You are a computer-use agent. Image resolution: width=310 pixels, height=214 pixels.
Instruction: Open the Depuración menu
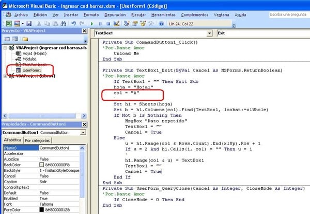(115, 15)
